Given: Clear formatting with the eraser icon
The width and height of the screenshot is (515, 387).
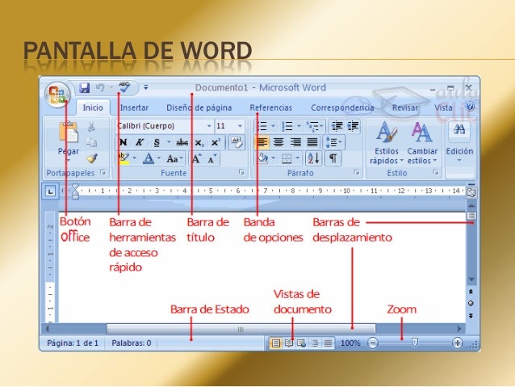Looking at the screenshot, I should 237,142.
